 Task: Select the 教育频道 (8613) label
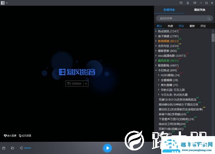click(x=168, y=41)
